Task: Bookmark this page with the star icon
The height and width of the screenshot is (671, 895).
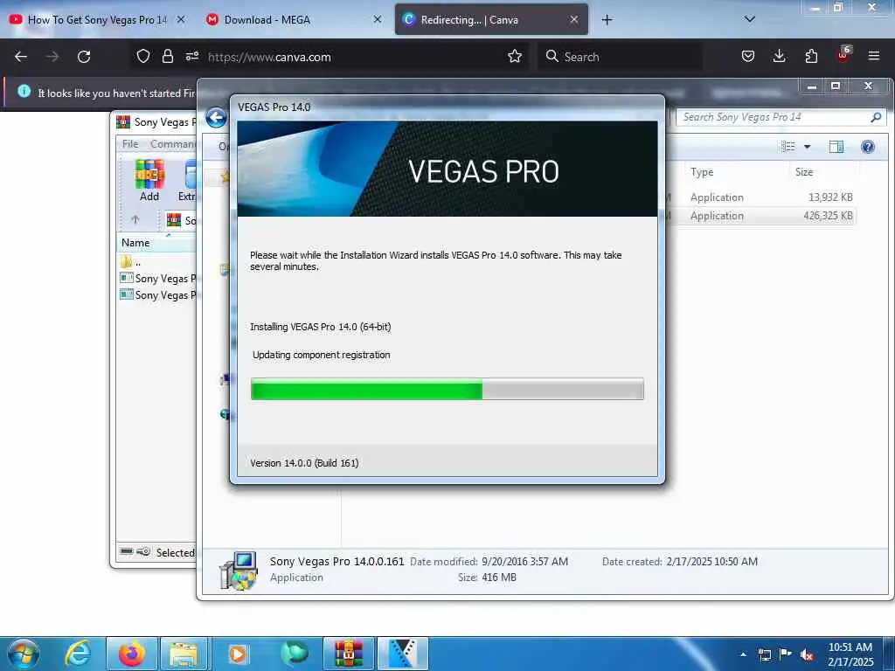Action: coord(515,57)
